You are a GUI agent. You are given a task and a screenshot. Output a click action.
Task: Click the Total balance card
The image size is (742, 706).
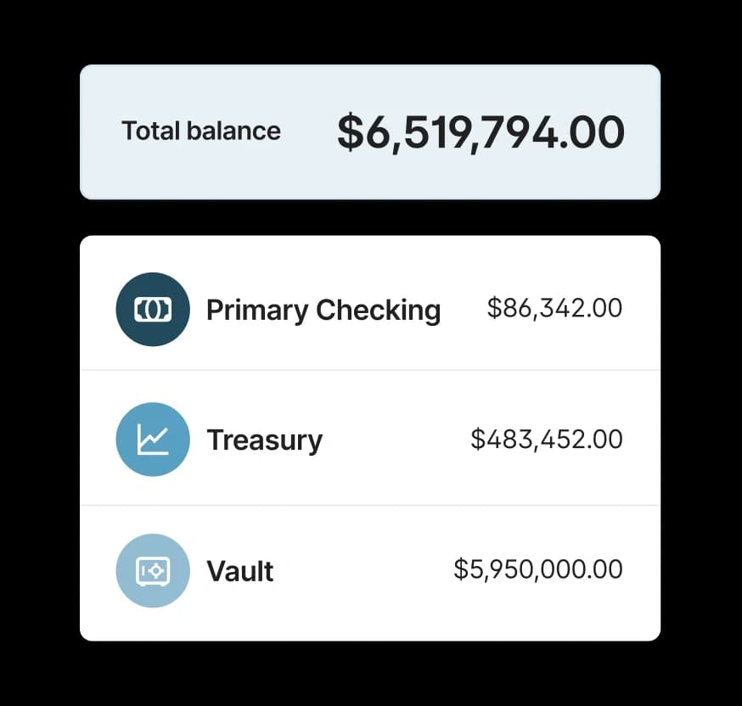[369, 131]
